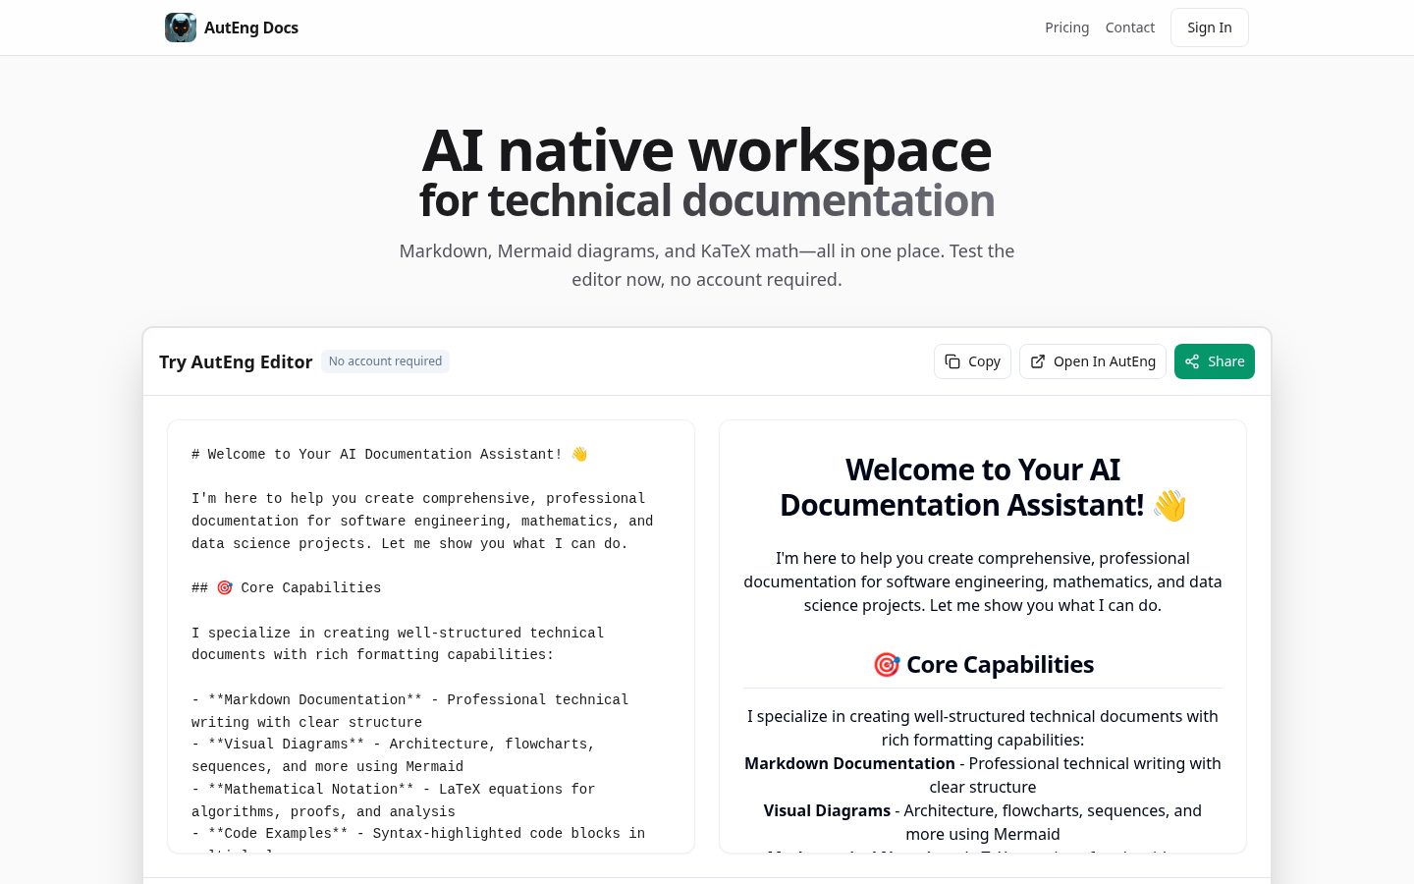Click the Try AutEng Editor title
Viewport: 1414px width, 884px height.
coord(236,361)
